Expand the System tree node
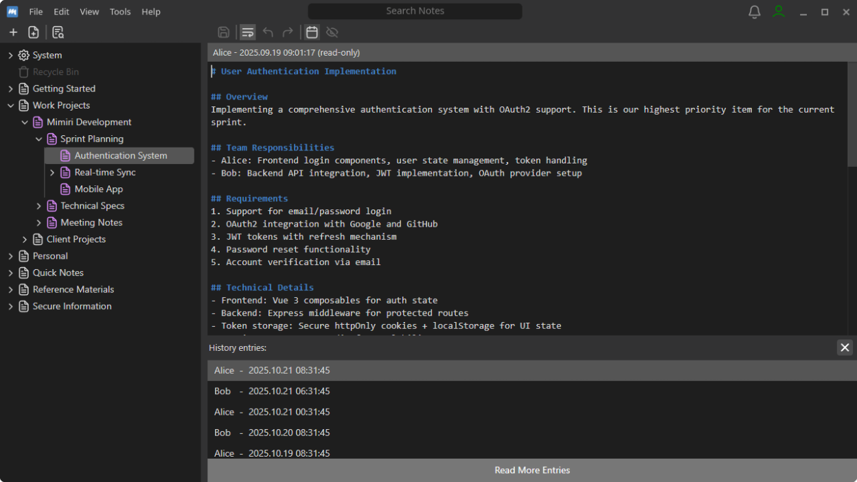Image resolution: width=857 pixels, height=482 pixels. coord(10,55)
